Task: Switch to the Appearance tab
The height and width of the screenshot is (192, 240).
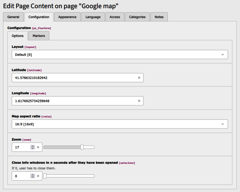Action: coord(67,17)
